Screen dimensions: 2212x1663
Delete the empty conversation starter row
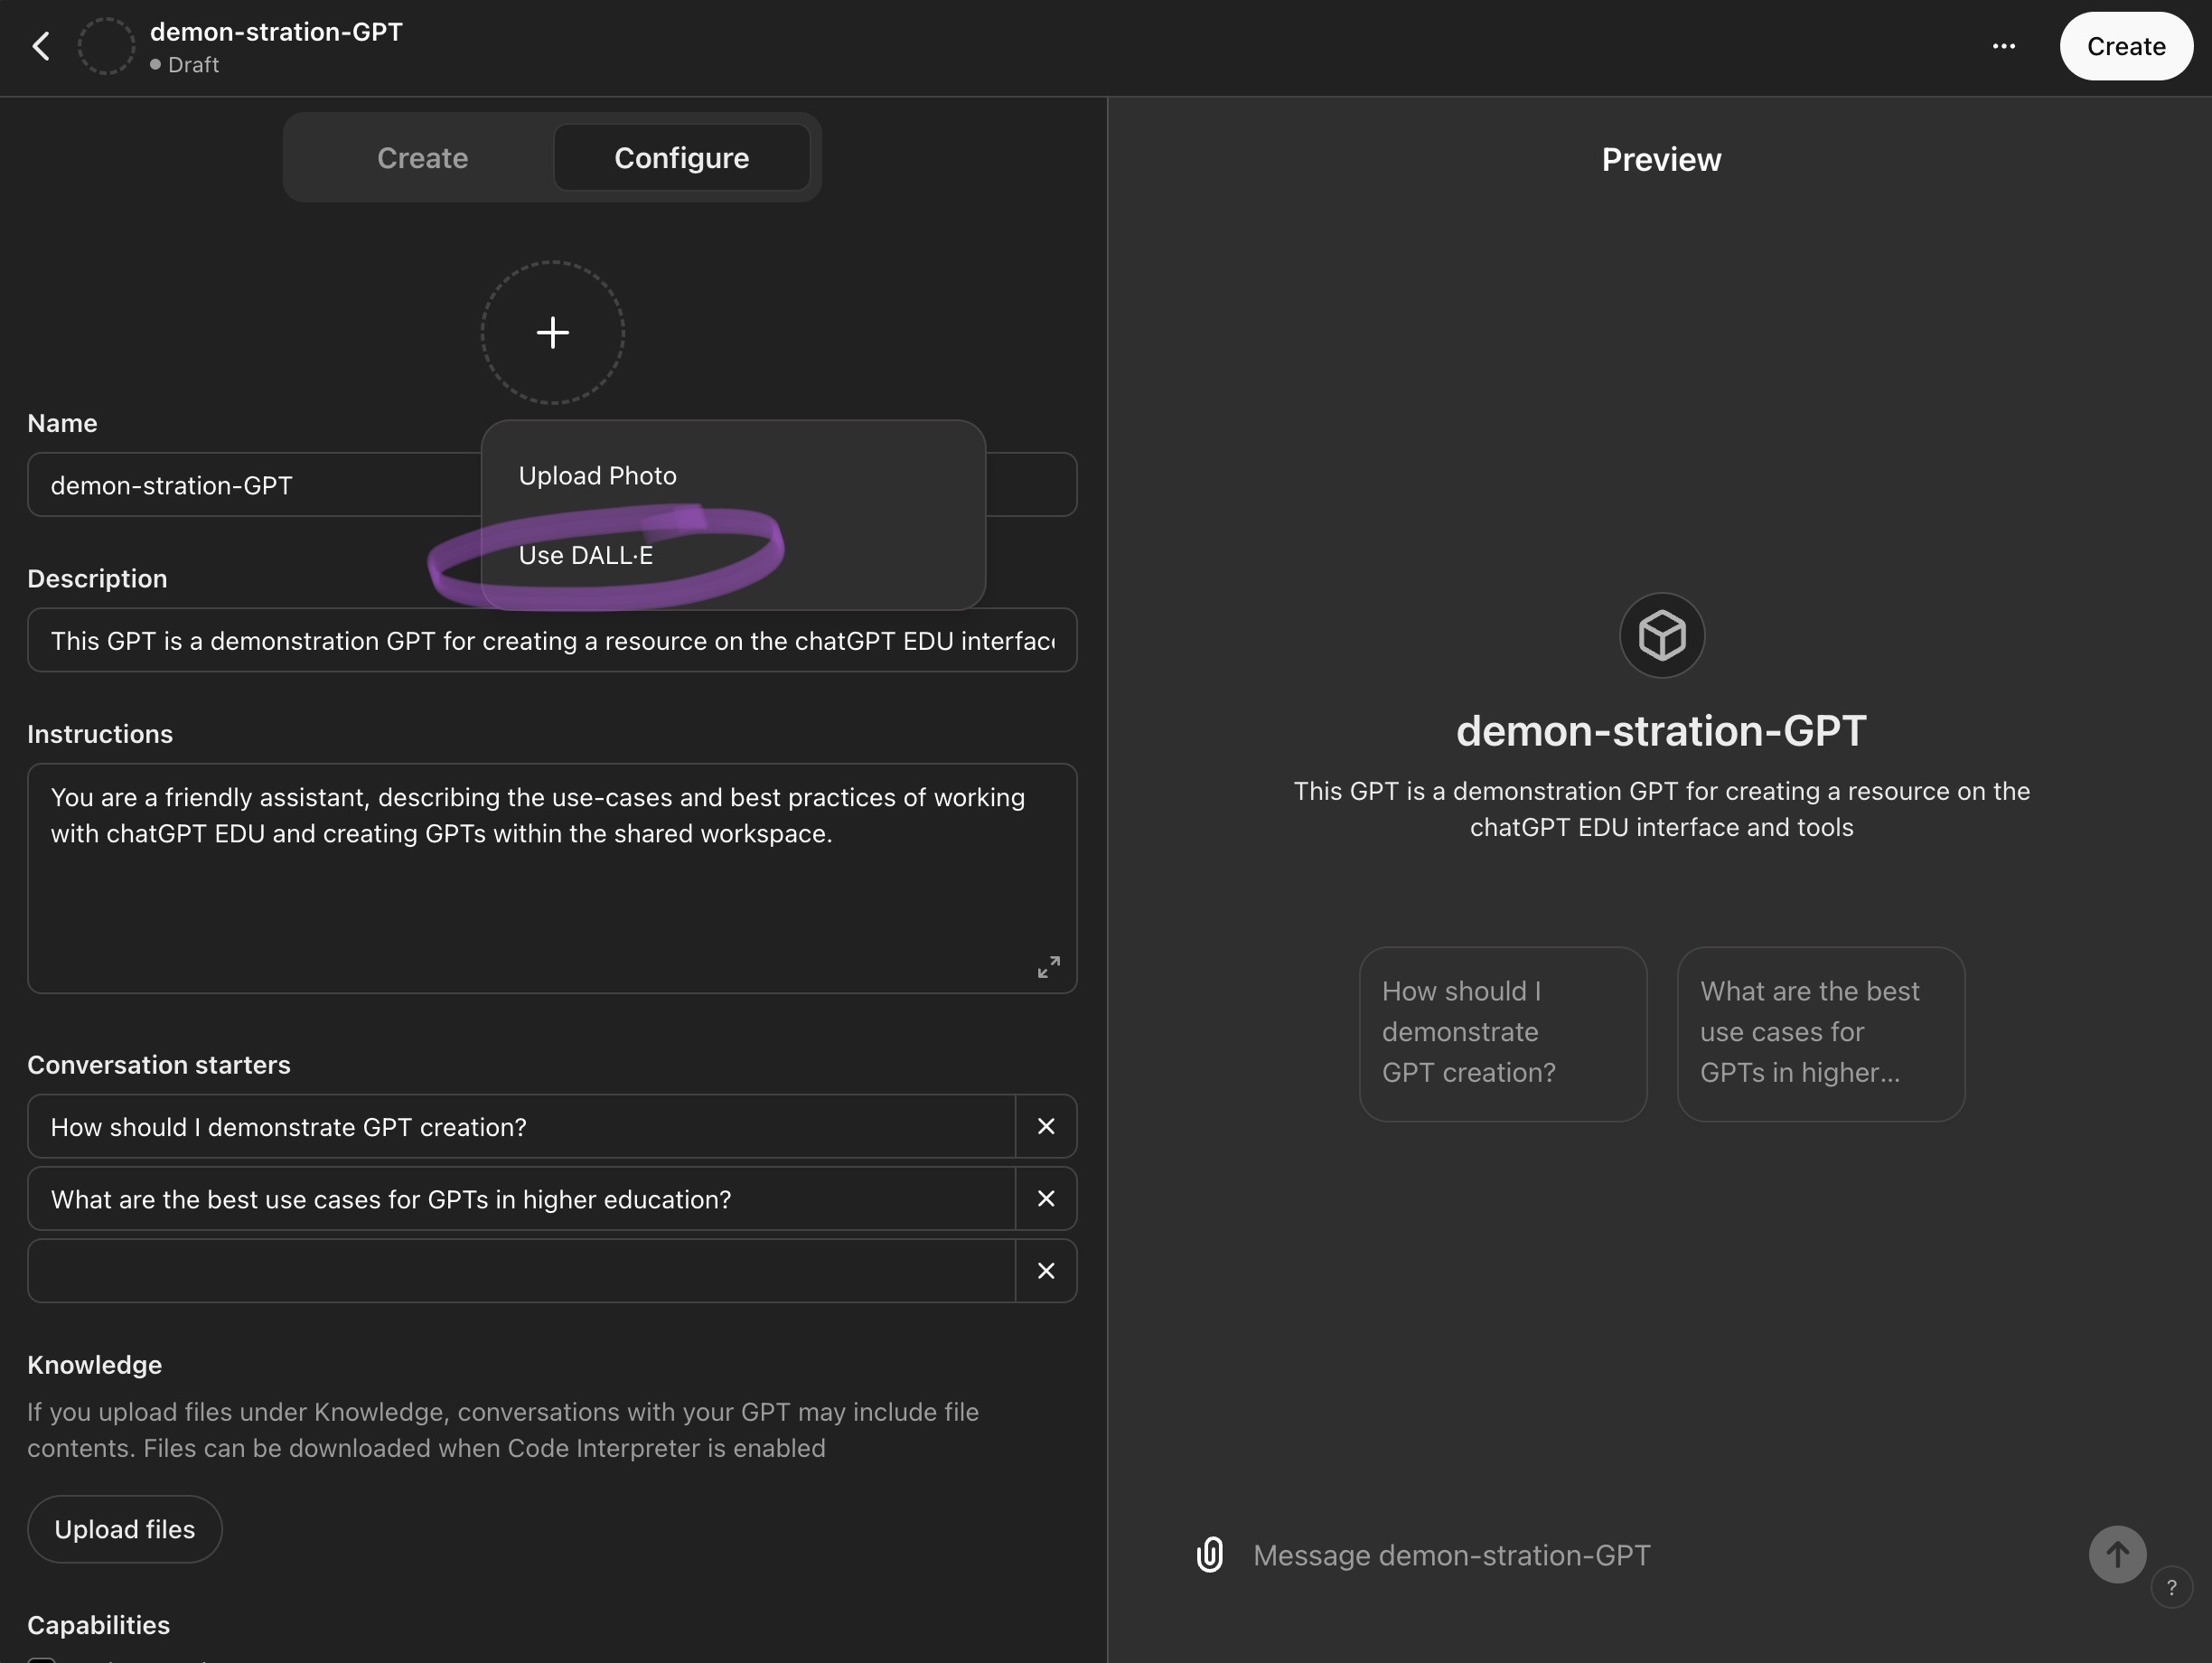pos(1046,1270)
